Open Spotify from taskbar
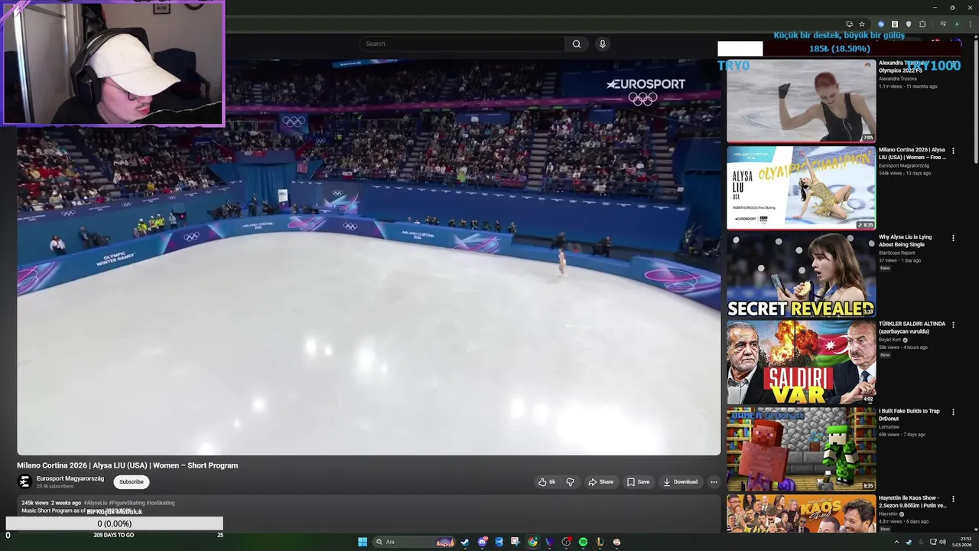The height and width of the screenshot is (551, 979). [583, 542]
